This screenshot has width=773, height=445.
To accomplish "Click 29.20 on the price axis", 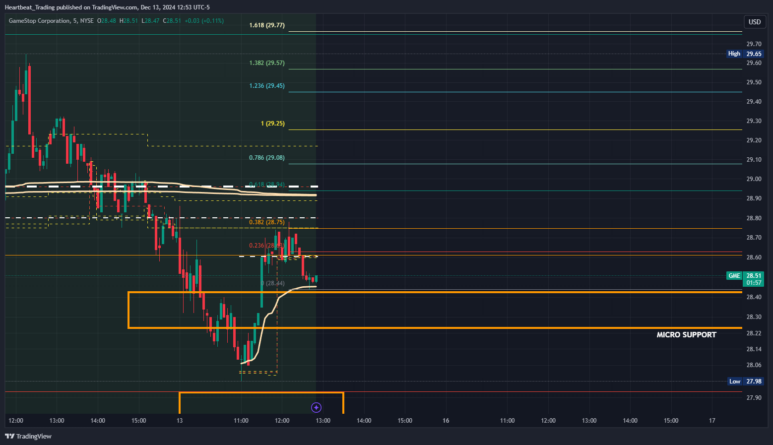I will pos(754,140).
